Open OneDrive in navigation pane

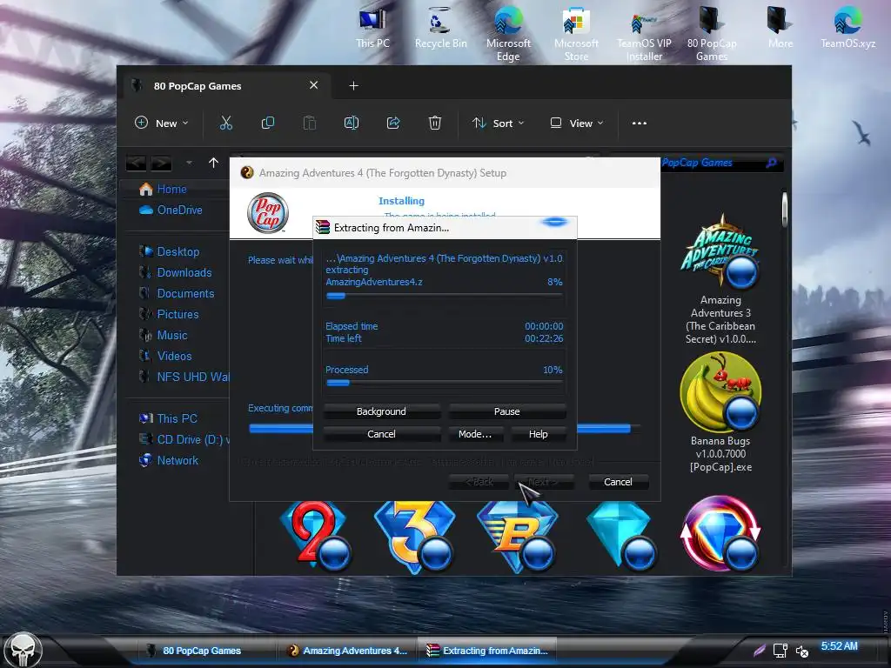pos(179,210)
